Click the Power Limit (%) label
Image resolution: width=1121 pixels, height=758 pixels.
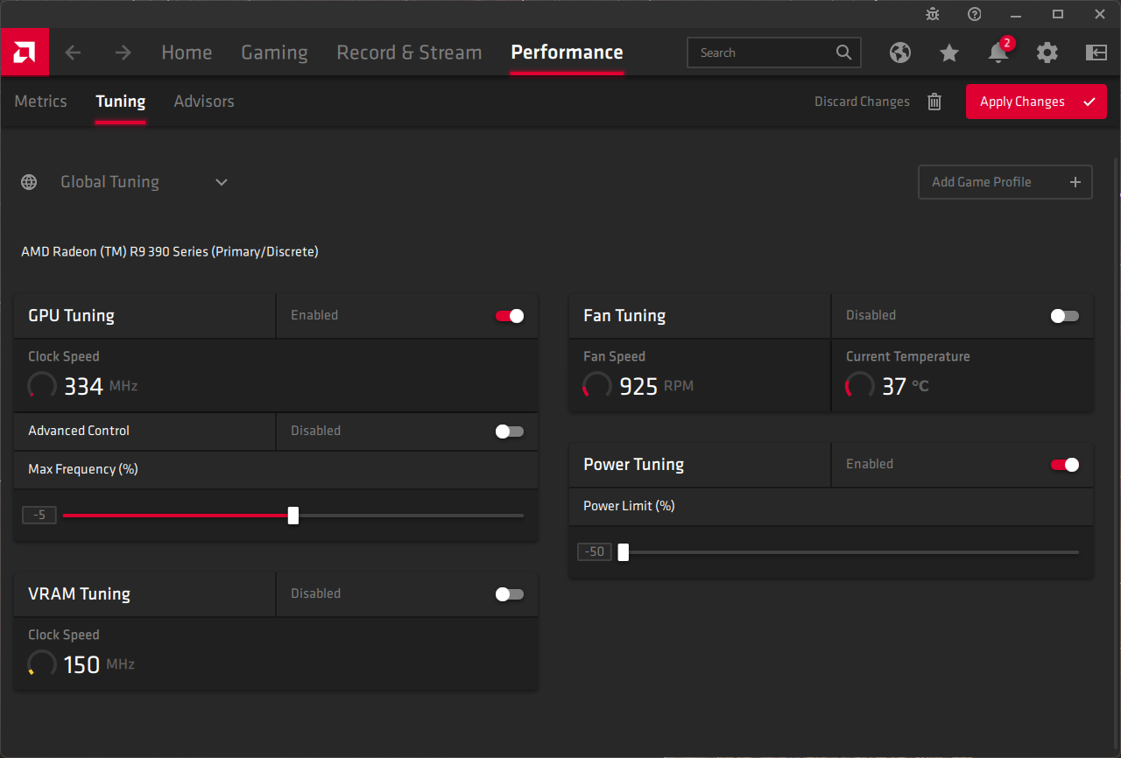629,506
